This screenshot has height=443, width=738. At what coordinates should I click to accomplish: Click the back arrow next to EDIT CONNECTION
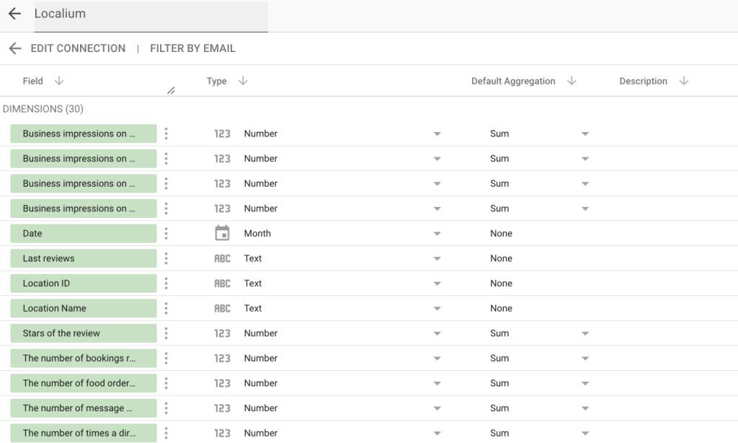pos(15,48)
